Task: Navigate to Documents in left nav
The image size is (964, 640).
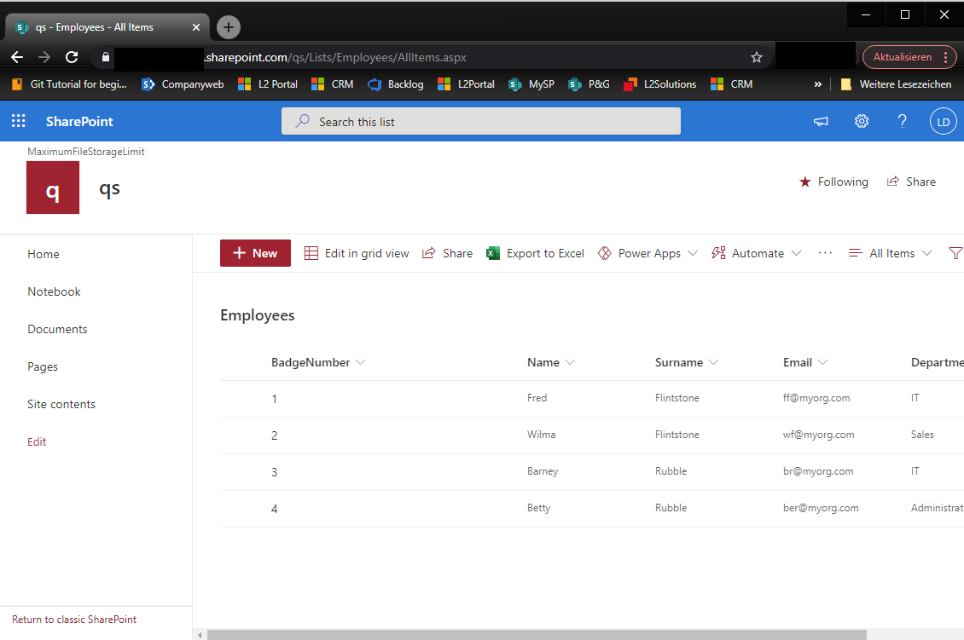Action: click(x=57, y=329)
